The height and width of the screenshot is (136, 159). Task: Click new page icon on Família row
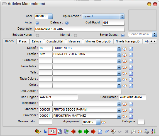pos(131,55)
